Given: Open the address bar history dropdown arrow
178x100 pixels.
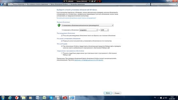Looking at the screenshot, I should 146,4.
